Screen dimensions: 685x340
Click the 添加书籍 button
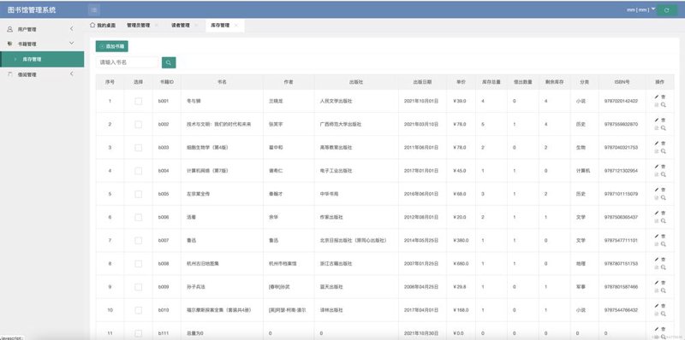pyautogui.click(x=112, y=46)
